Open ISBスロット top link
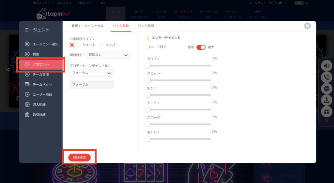 click(64, 3)
